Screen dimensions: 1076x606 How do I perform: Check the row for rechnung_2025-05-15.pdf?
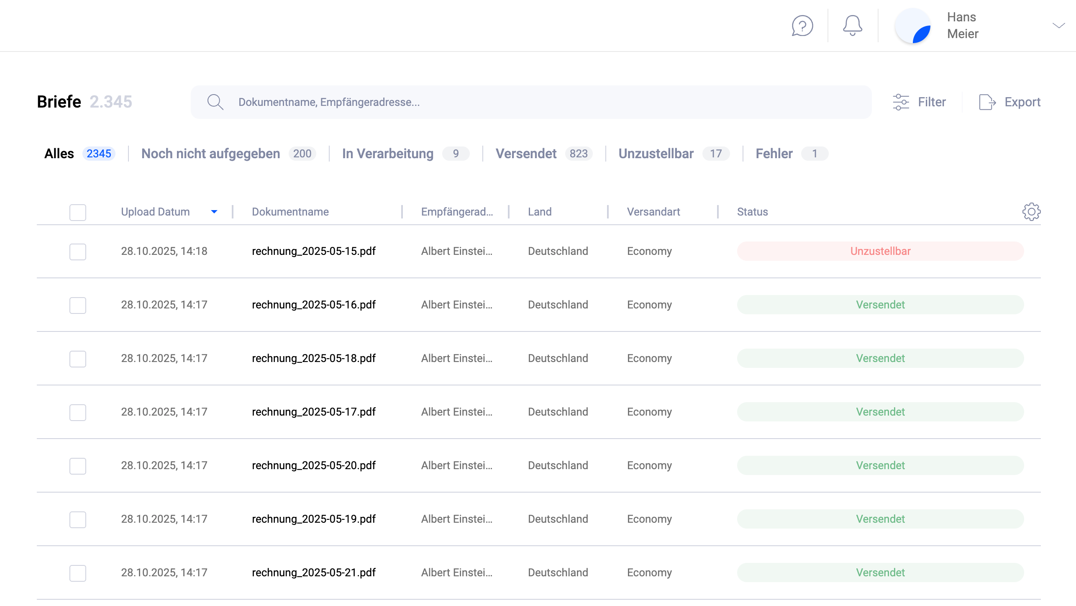(x=77, y=252)
